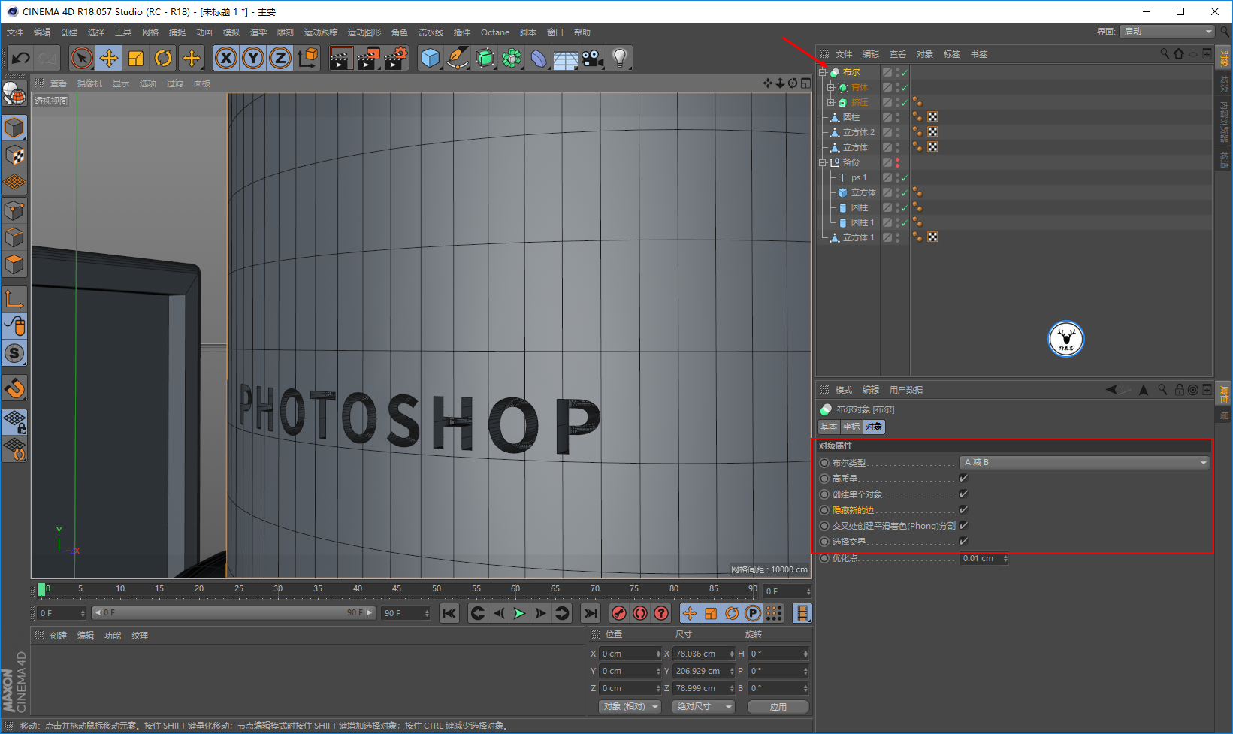Click the green Array modeling icon

(x=512, y=58)
